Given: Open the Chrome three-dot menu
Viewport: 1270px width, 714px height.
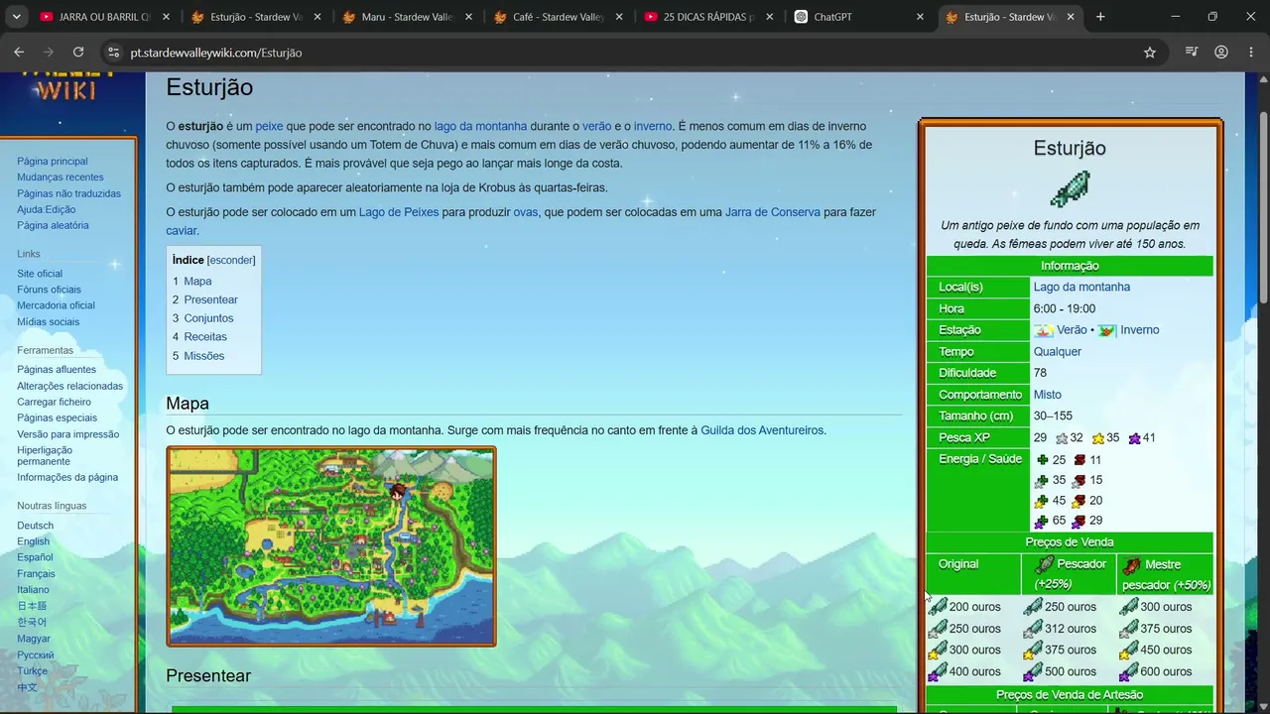Looking at the screenshot, I should pyautogui.click(x=1250, y=53).
